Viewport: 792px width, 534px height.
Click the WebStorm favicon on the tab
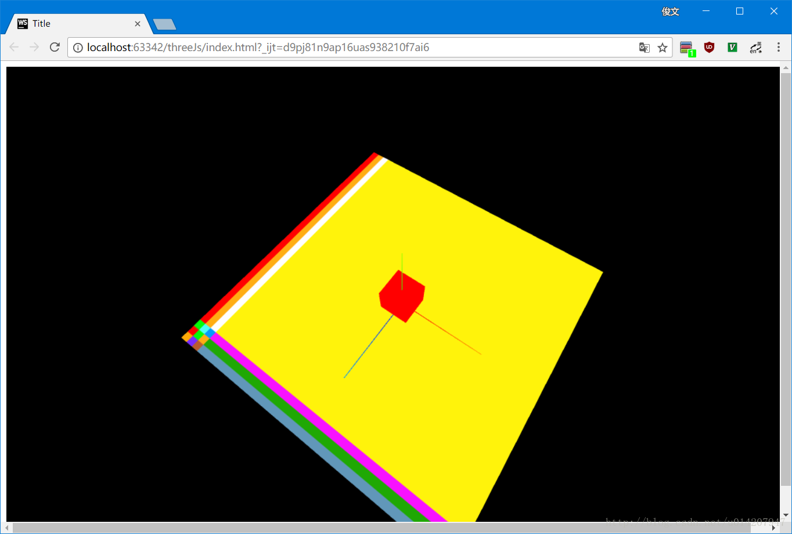(x=23, y=23)
